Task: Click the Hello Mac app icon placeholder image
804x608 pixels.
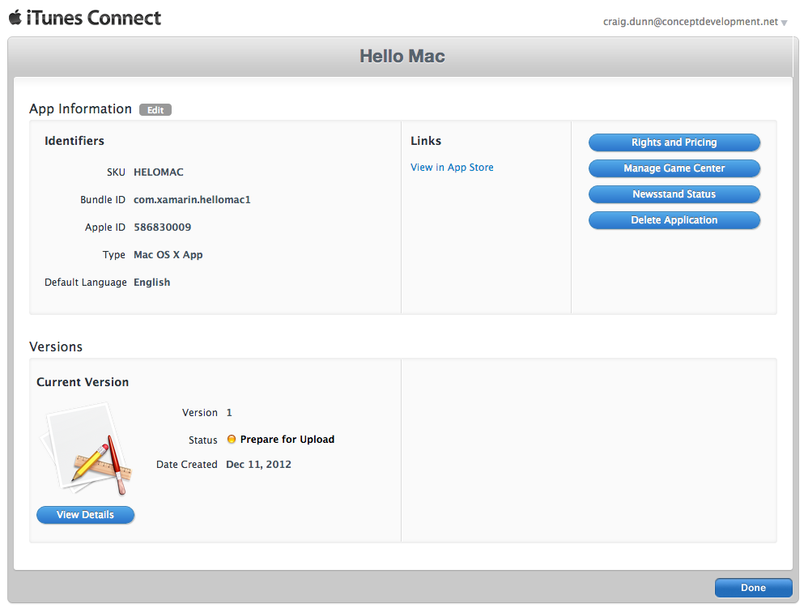Action: tap(85, 450)
